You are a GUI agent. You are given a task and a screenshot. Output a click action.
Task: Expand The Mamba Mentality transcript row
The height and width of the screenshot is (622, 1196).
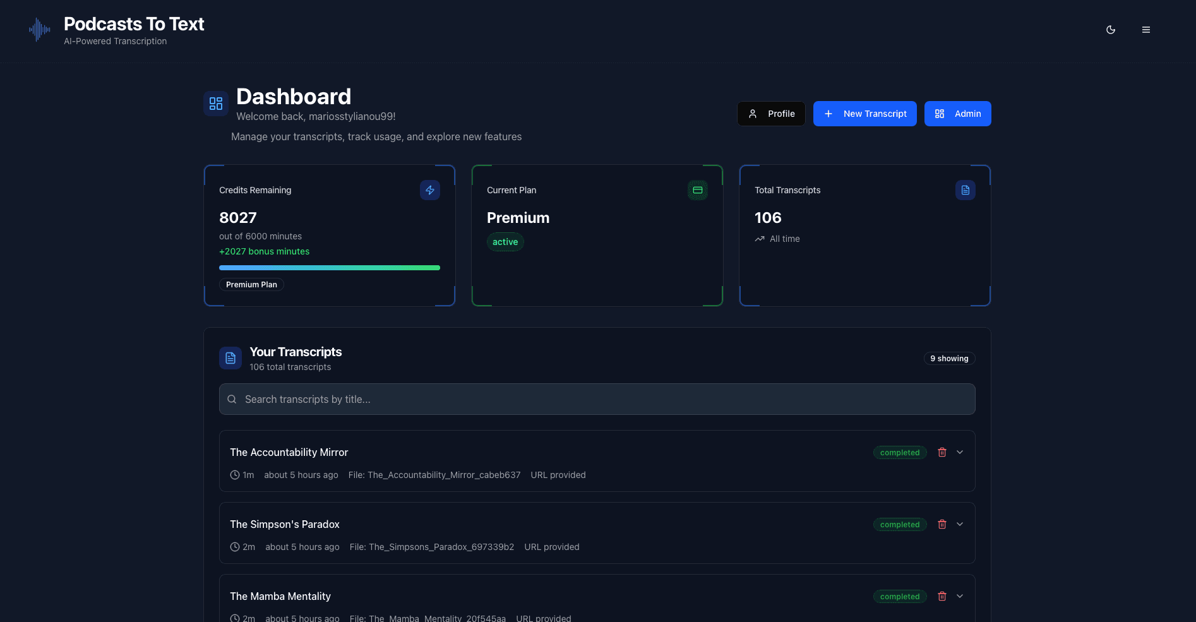tap(960, 596)
